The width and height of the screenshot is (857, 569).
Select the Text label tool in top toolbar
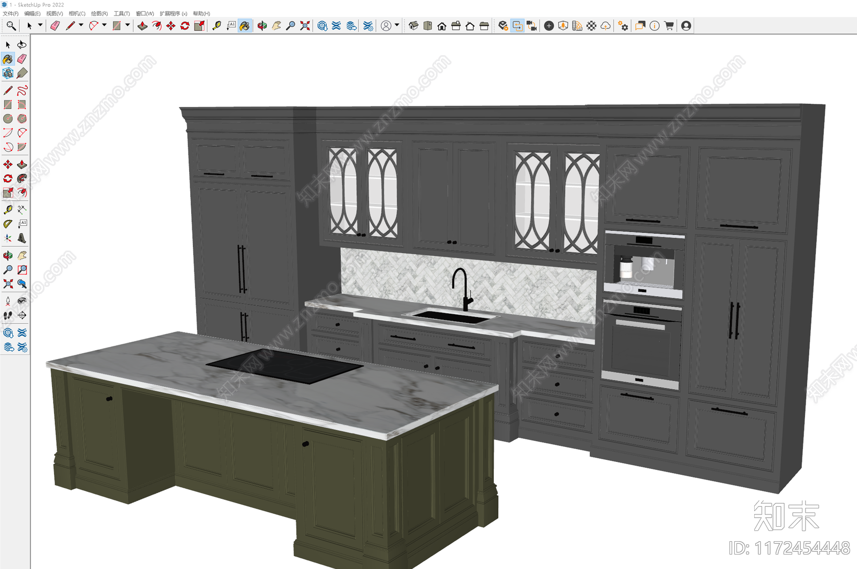(x=231, y=26)
